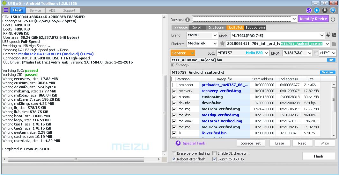Switch to the Support tab

(x=69, y=10)
